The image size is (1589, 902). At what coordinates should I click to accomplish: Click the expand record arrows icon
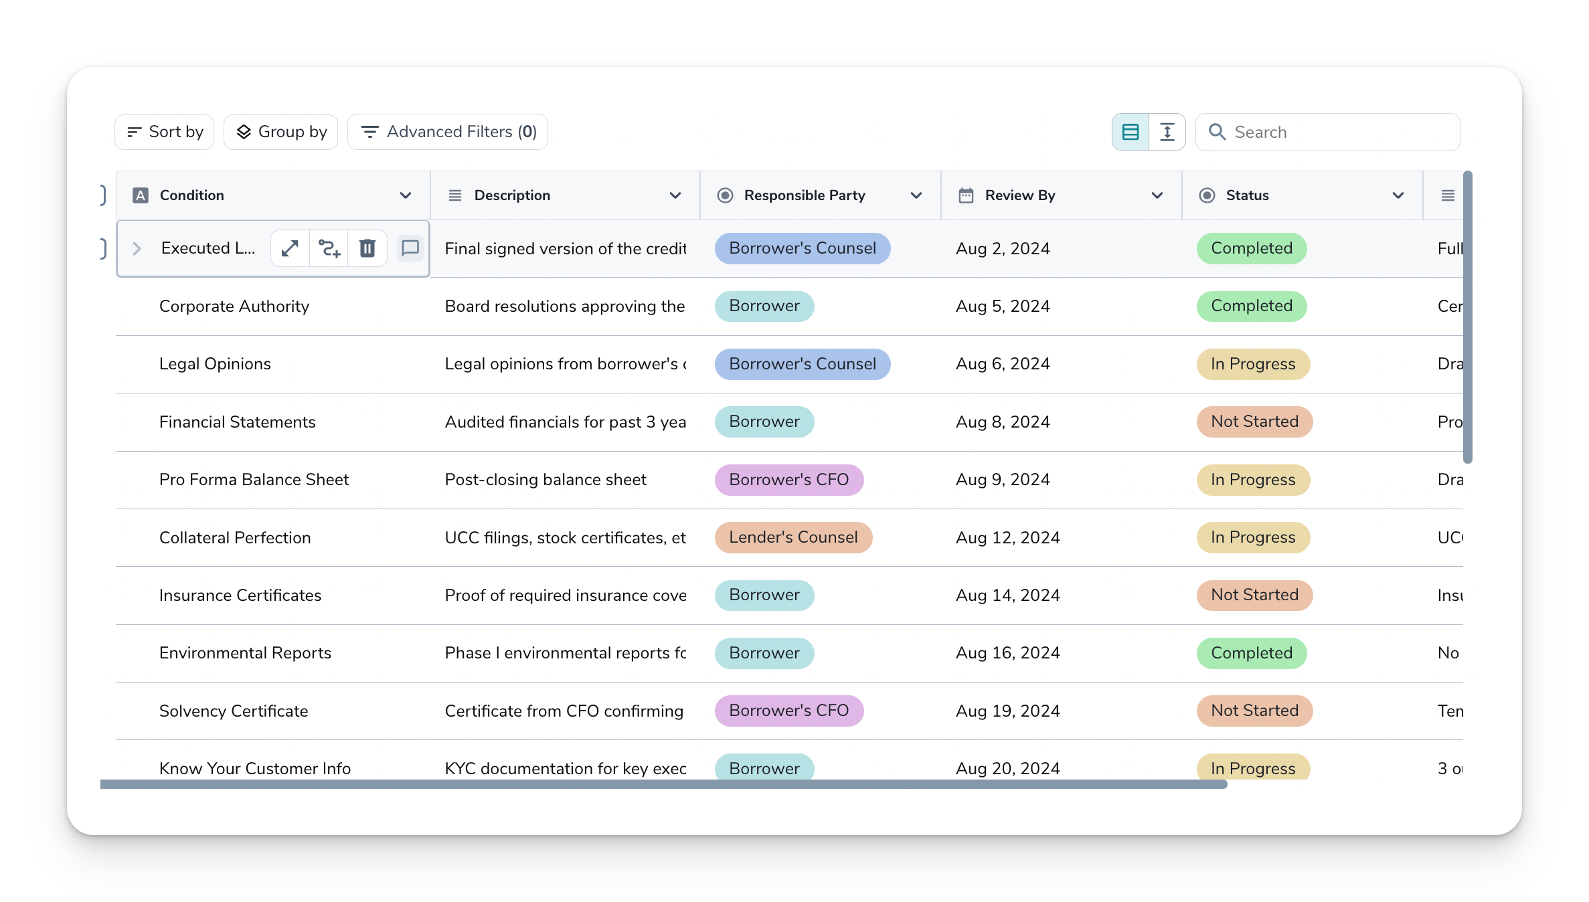tap(290, 248)
